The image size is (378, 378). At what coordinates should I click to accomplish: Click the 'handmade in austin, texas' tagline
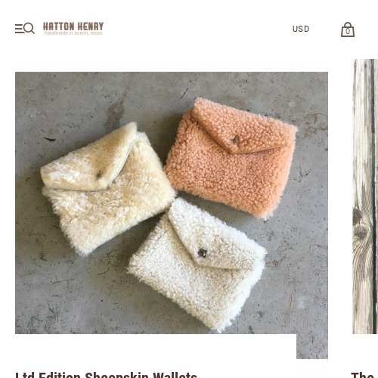point(73,33)
